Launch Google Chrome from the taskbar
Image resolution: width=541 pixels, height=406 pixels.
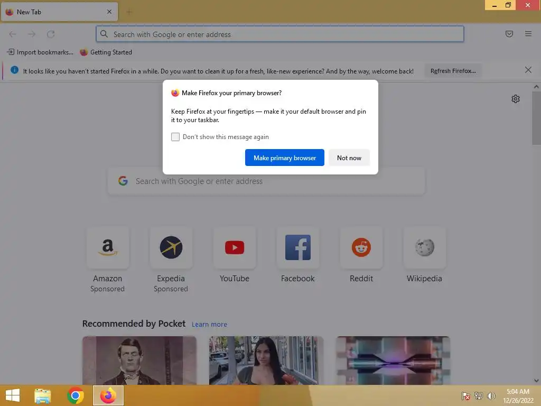pyautogui.click(x=76, y=395)
